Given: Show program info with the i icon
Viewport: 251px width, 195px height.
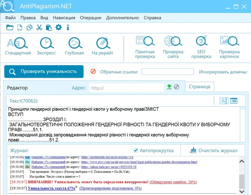Looking at the screenshot, I should (x=68, y=27).
